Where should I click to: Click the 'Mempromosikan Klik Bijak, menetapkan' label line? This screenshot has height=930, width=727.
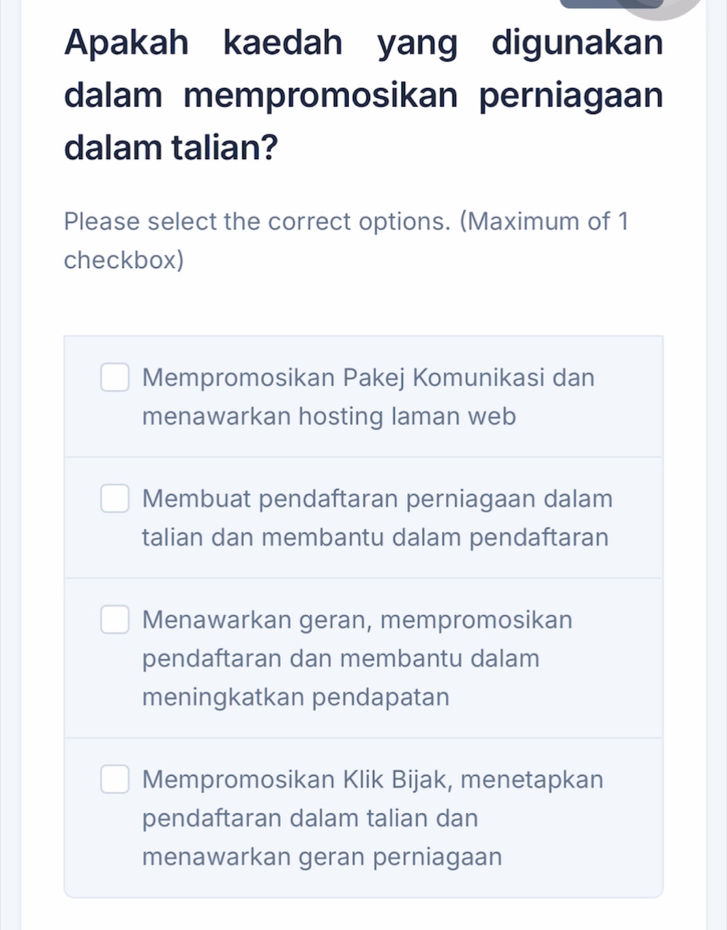click(373, 779)
